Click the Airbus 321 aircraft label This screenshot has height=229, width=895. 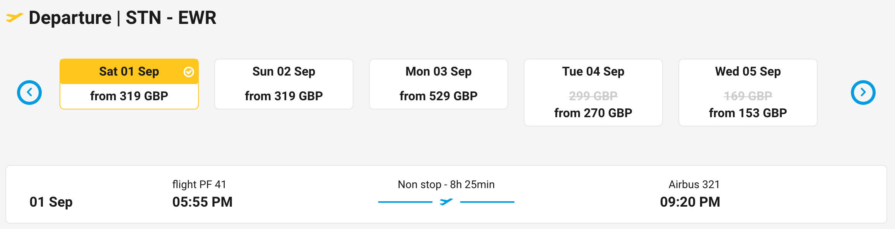click(x=694, y=184)
